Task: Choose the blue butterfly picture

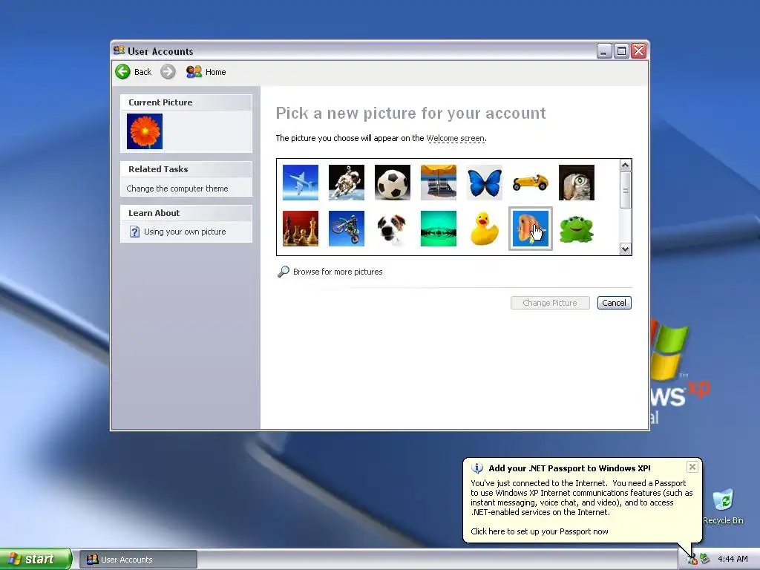Action: (484, 183)
